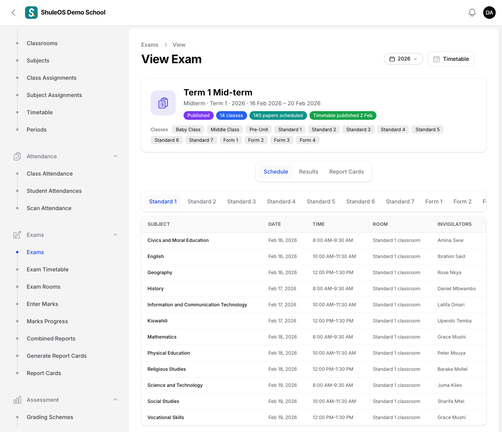Open Classrooms in sidebar
502x432 pixels.
(42, 43)
